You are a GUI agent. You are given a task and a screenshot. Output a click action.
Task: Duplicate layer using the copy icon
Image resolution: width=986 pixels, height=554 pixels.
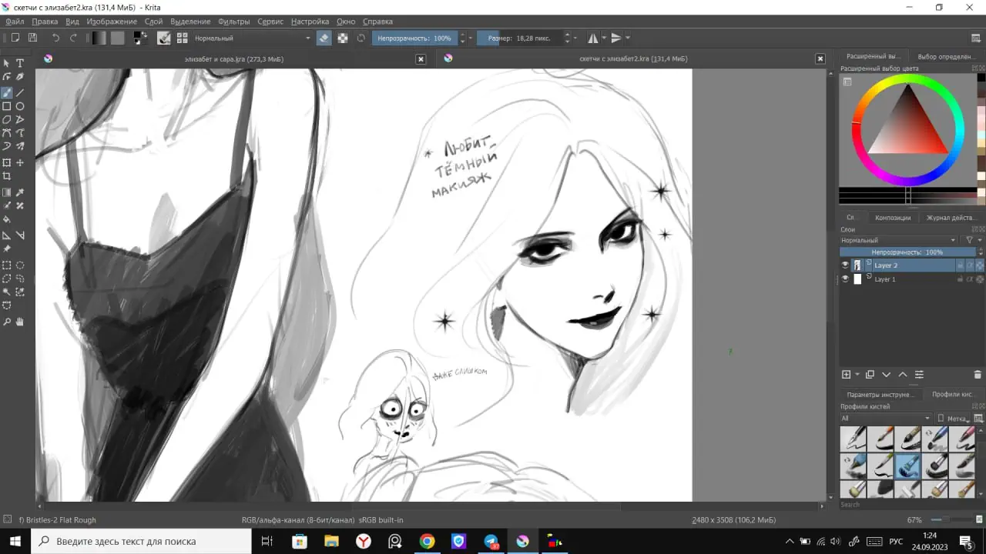[x=870, y=375]
